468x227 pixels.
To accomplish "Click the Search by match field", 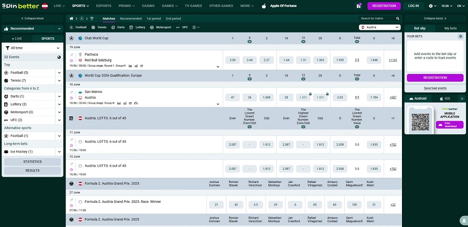I will (x=377, y=18).
